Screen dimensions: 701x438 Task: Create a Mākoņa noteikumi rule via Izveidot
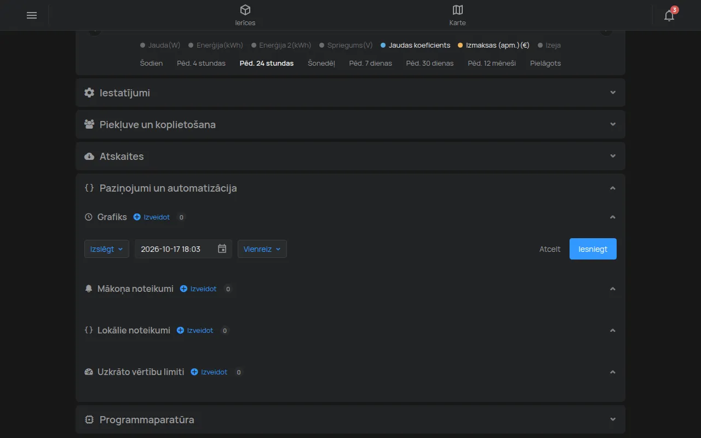tap(198, 289)
